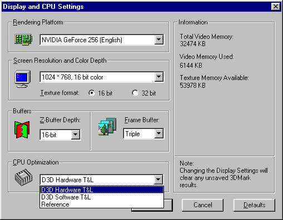Viewport: 283px width, 220px height.
Task: Click the Cancel button
Action: 202,205
